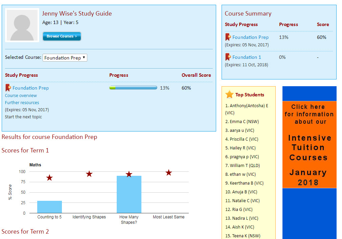Click the Intensive Tuition Courses banner
The image size is (342, 239).
[x=309, y=145]
